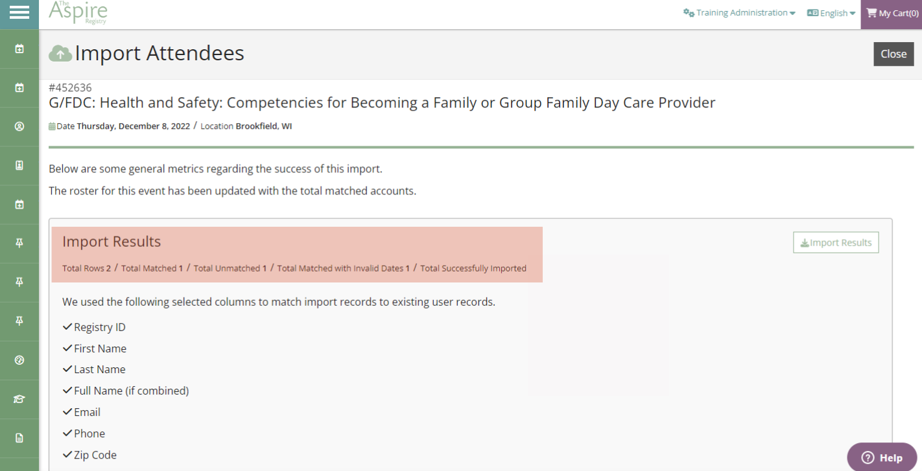Viewport: 922px width, 471px height.
Task: Download results with Import Results button
Action: (836, 242)
